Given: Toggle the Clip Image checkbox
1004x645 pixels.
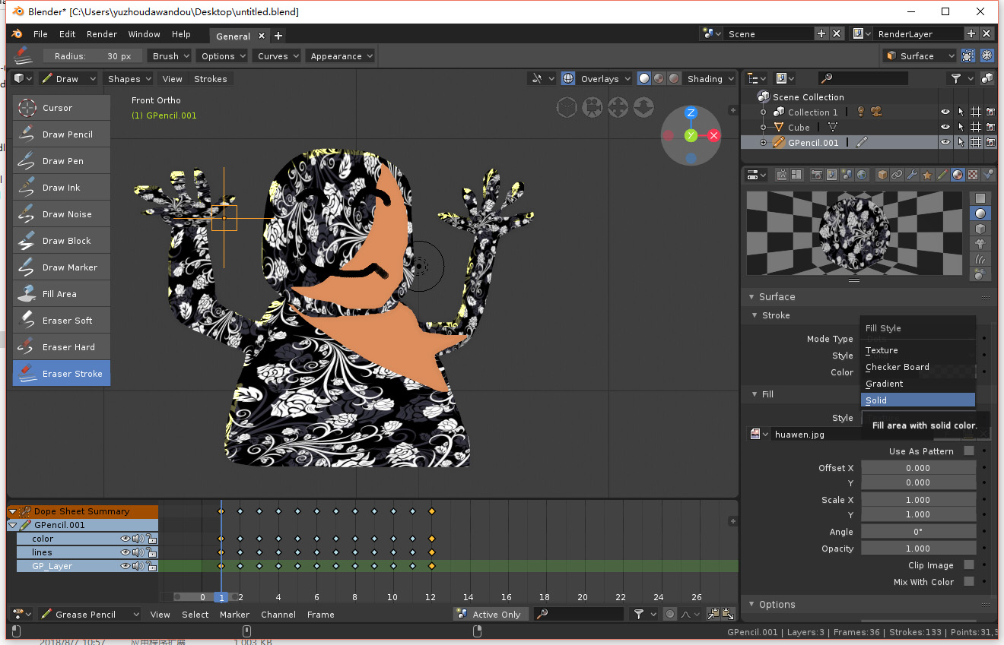Looking at the screenshot, I should click(x=968, y=565).
